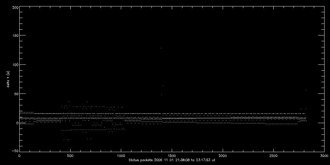Select the far-right outlier point above 50 seconds
The width and height of the screenshot is (330, 165).
(306, 90)
